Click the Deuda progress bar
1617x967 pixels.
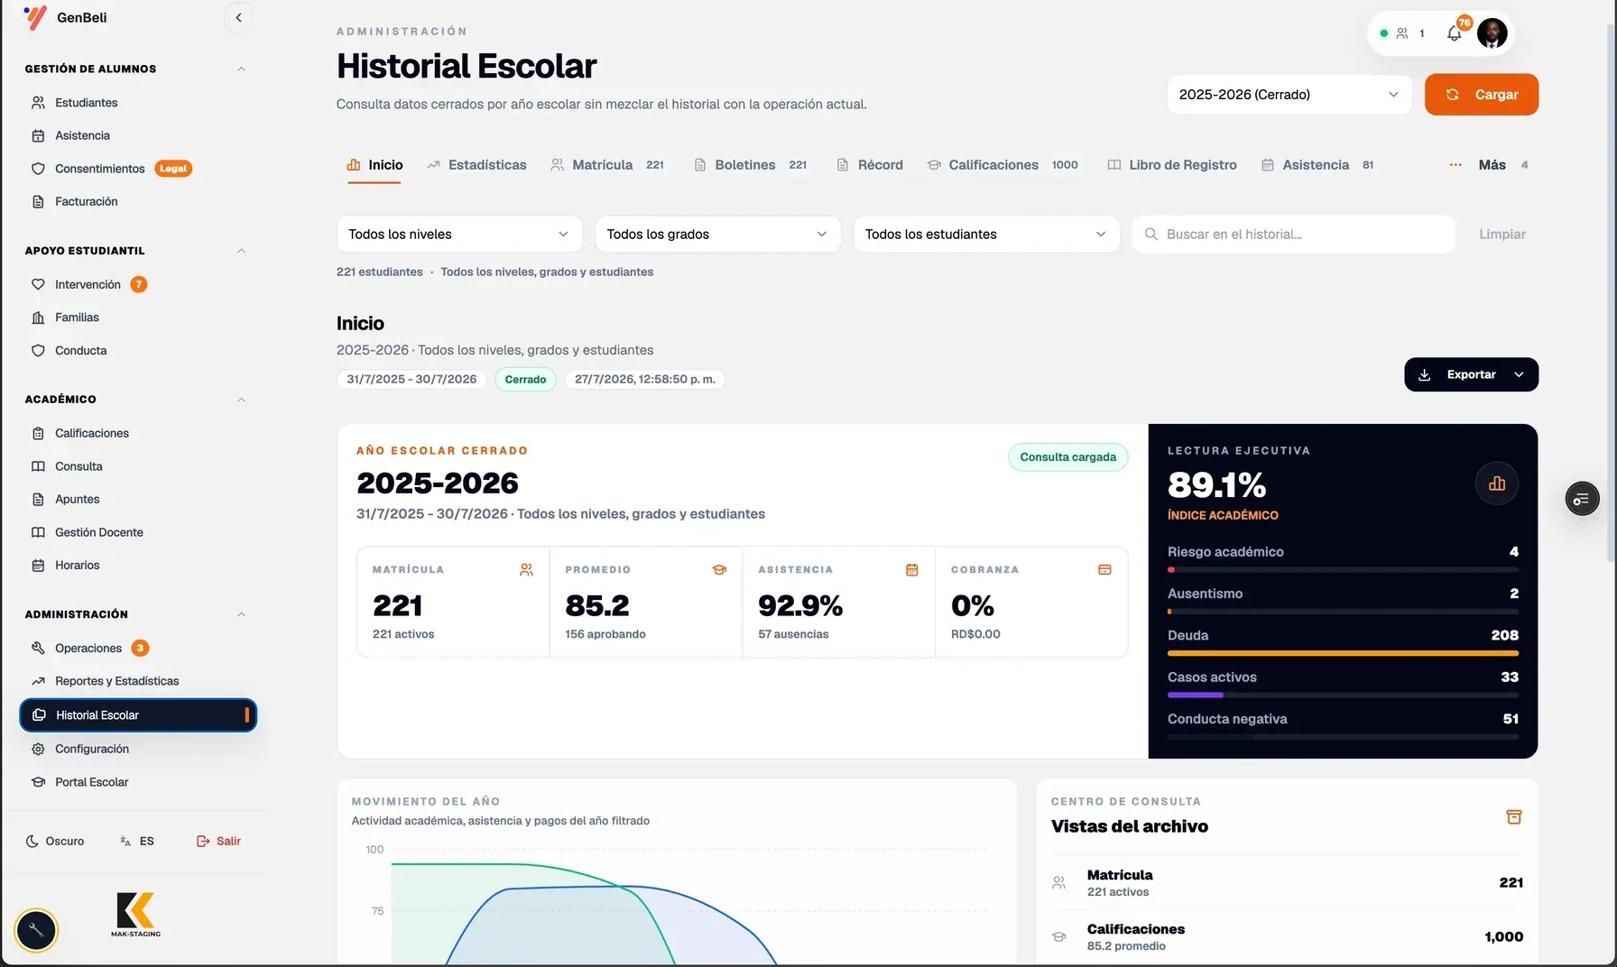click(1343, 653)
